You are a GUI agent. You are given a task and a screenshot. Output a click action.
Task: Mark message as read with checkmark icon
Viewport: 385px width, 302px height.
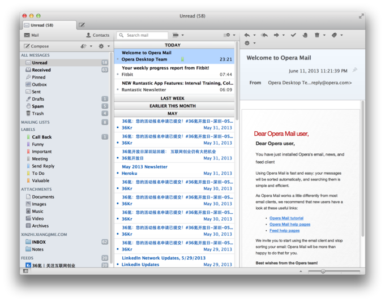click(293, 35)
